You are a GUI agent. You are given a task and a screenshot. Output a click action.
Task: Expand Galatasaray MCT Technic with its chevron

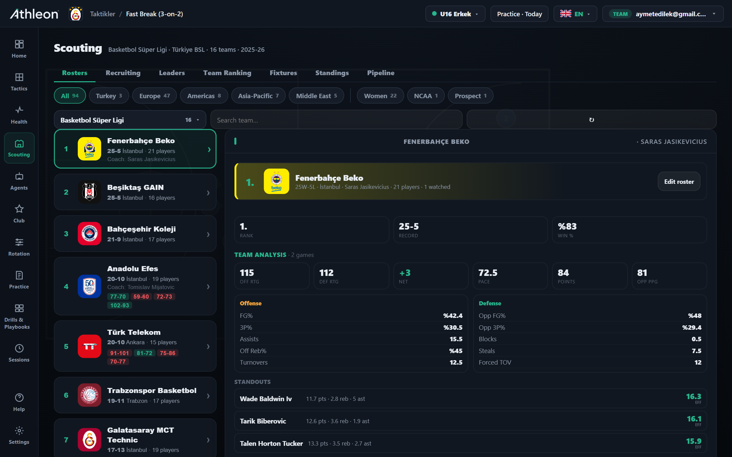point(208,440)
